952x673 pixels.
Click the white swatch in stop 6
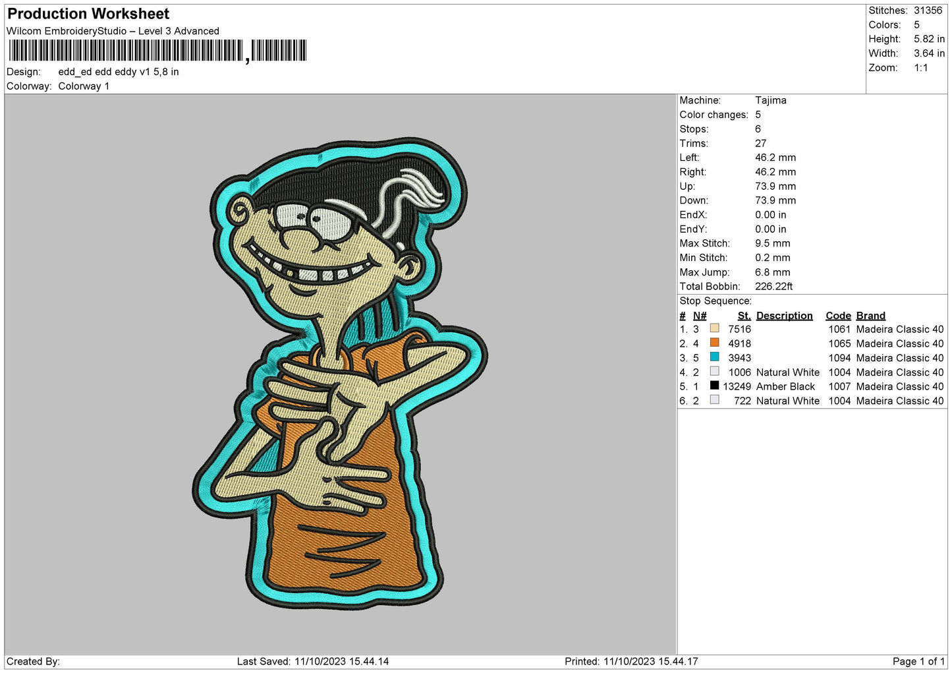point(714,400)
